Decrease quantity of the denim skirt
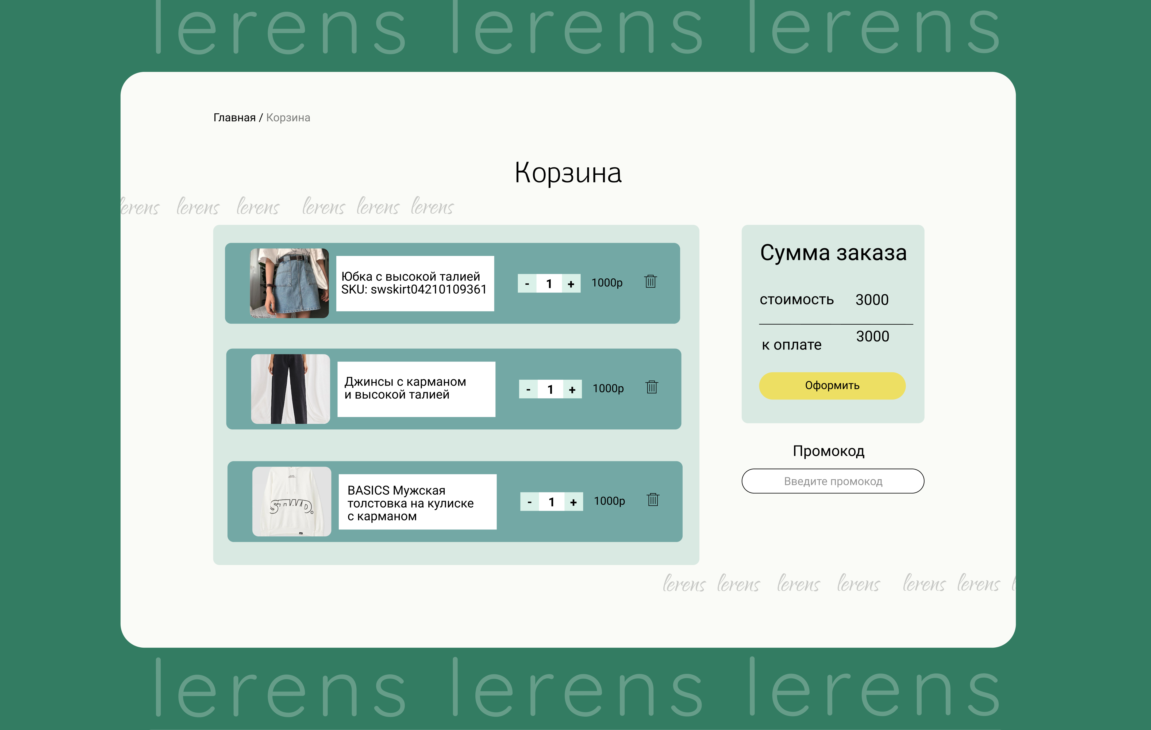 point(527,283)
